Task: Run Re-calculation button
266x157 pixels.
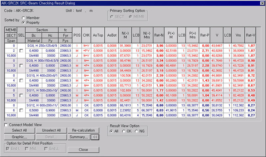Action: pos(83,130)
